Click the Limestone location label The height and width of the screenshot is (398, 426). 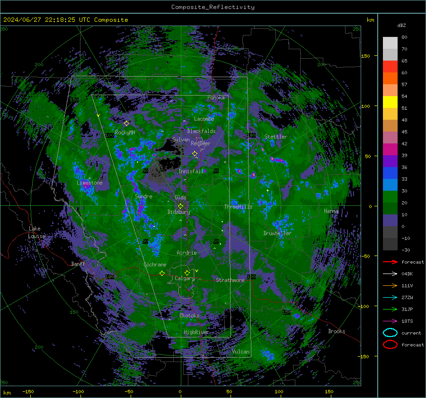tap(89, 183)
